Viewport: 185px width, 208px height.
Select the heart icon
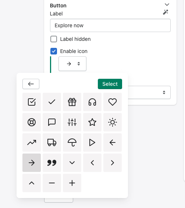click(113, 102)
